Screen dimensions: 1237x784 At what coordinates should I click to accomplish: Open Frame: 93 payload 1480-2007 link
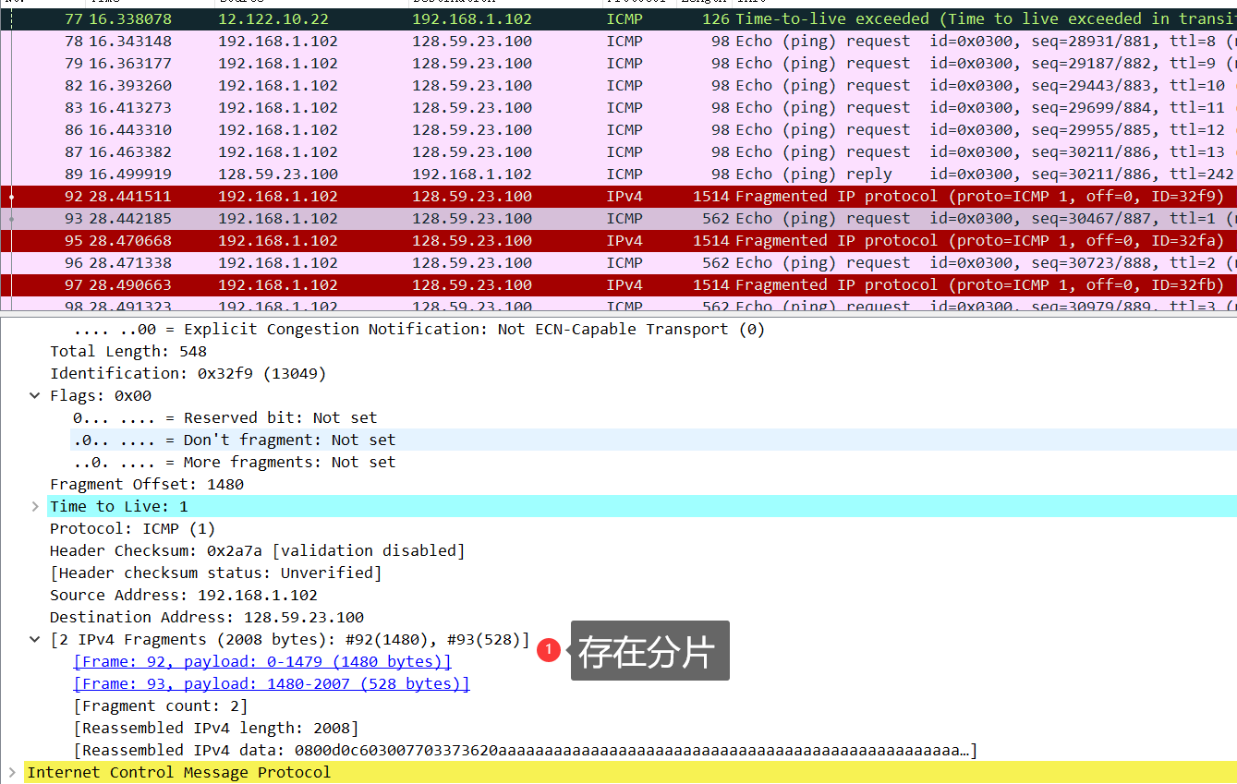pos(272,683)
